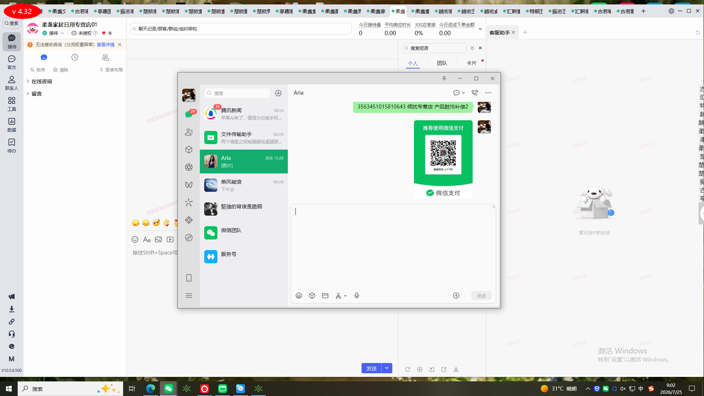Open 文件传输助手 conversation
This screenshot has width=704, height=396.
click(244, 137)
